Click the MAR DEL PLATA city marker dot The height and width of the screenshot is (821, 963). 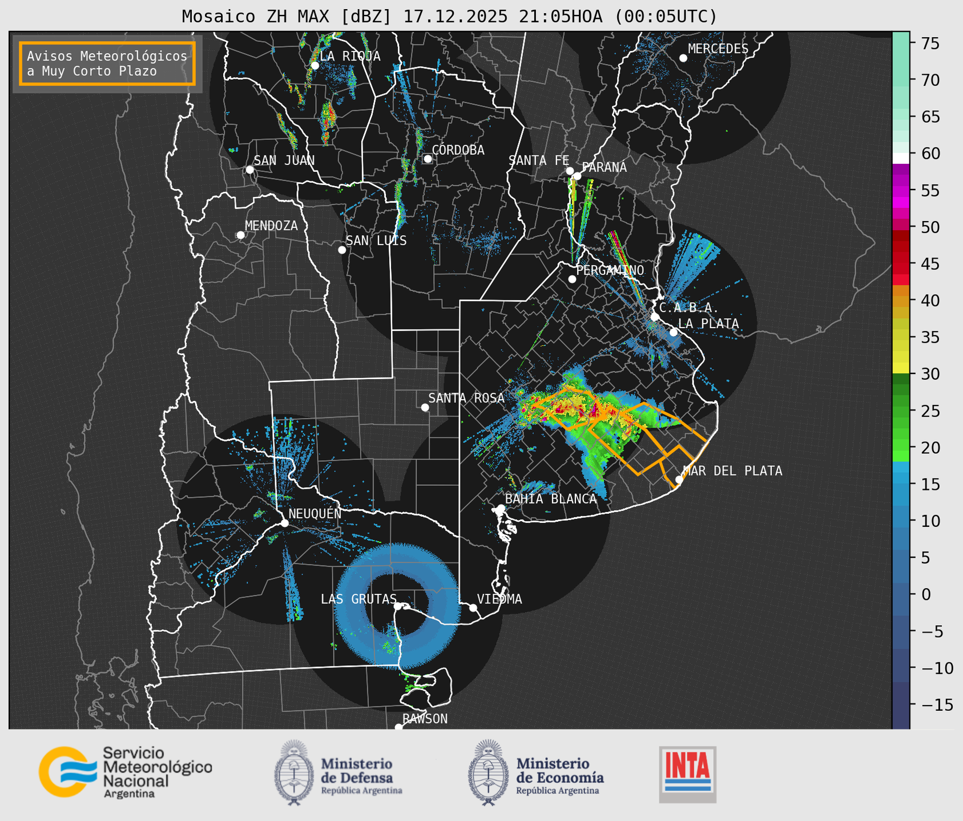point(679,480)
